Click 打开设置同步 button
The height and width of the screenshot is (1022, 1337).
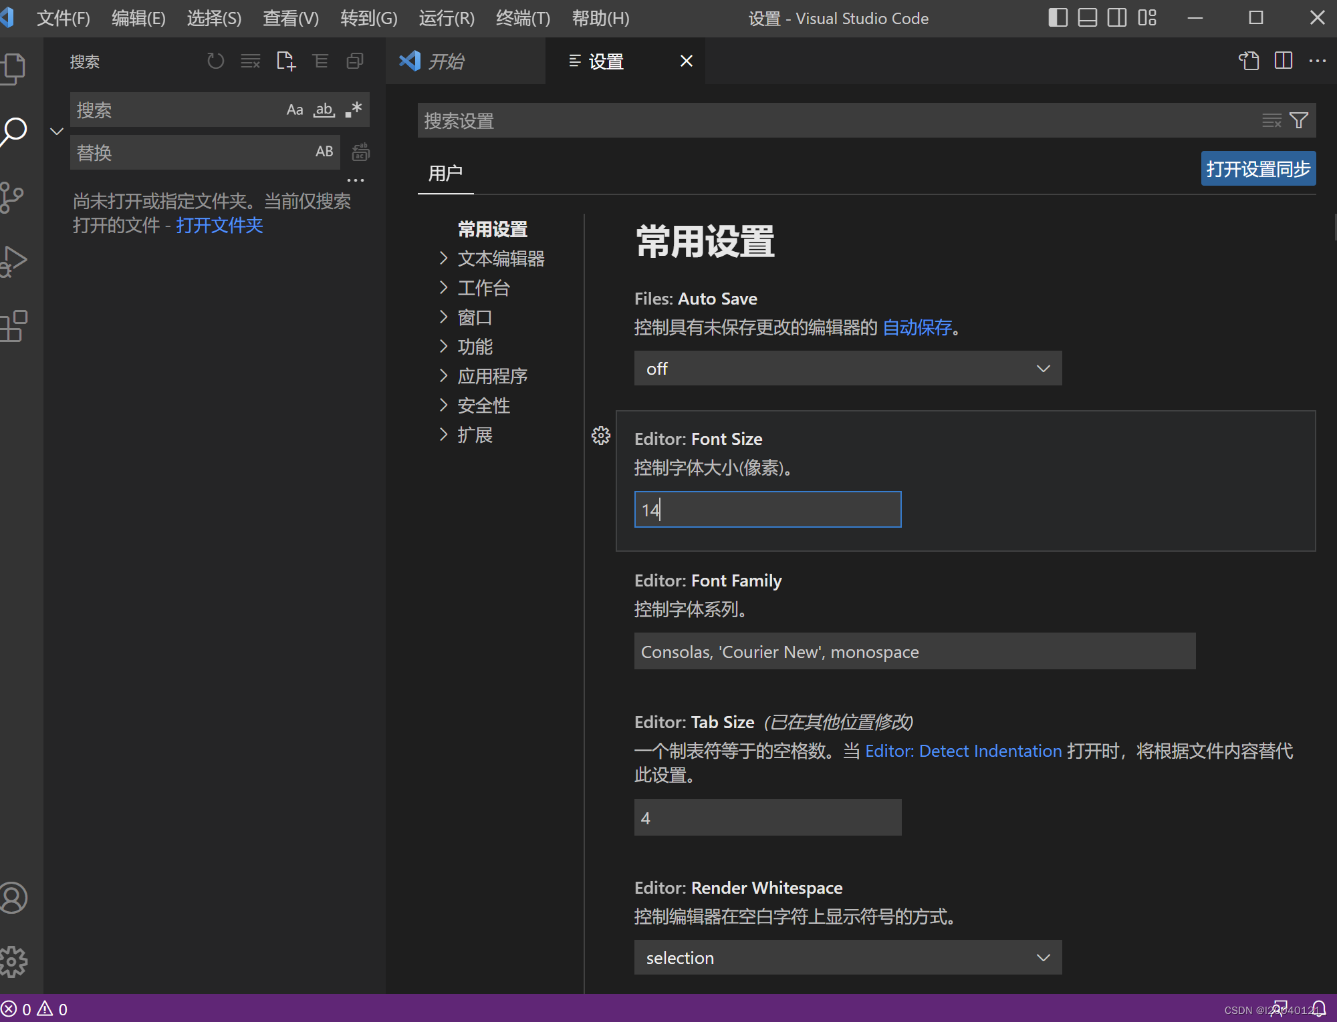coord(1258,169)
